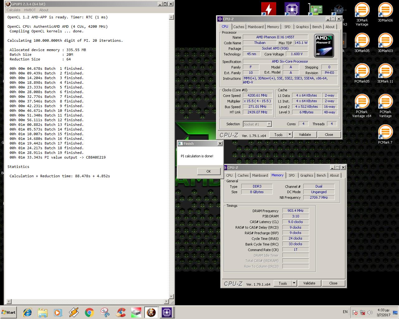
Task: Open the taskbar clock and date
Action: tap(383, 312)
